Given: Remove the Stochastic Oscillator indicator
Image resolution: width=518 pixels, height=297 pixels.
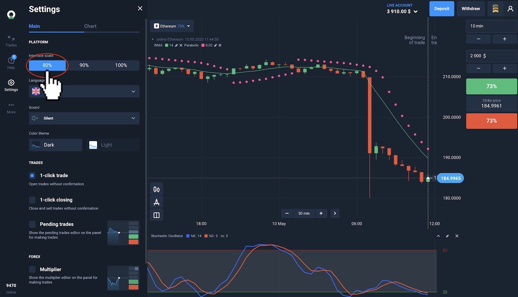Looking at the screenshot, I should [x=457, y=236].
